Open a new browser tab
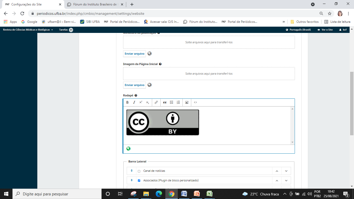The height and width of the screenshot is (199, 354). 132,4
